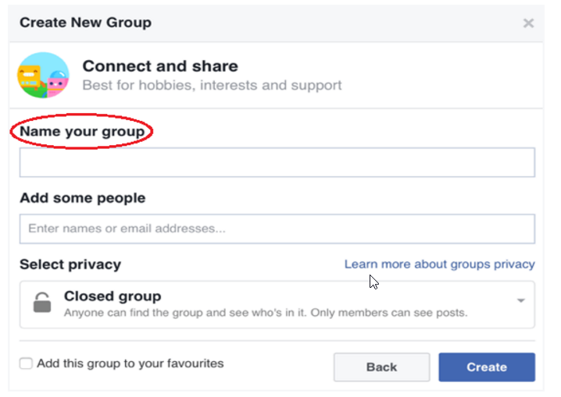This screenshot has width=561, height=397.
Task: Click the Connect and share group illustration
Action: point(43,75)
